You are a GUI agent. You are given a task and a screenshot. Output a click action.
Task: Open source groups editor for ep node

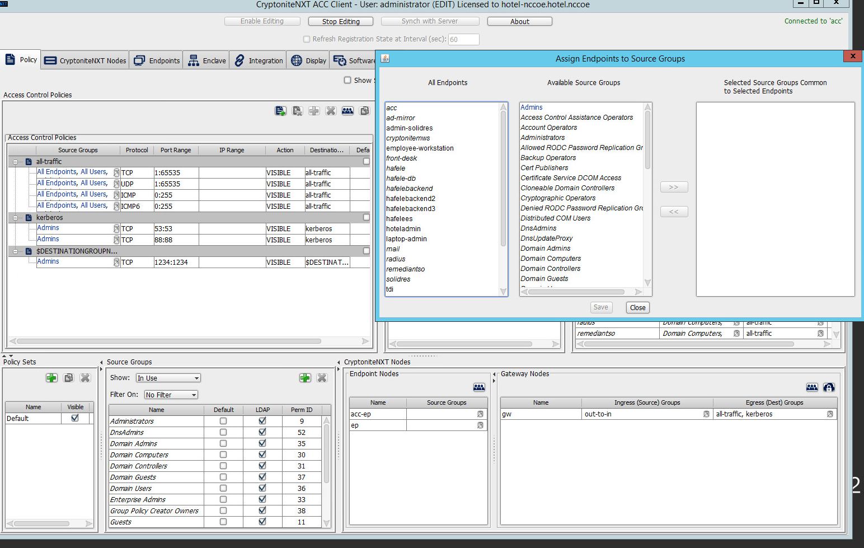[x=480, y=425]
